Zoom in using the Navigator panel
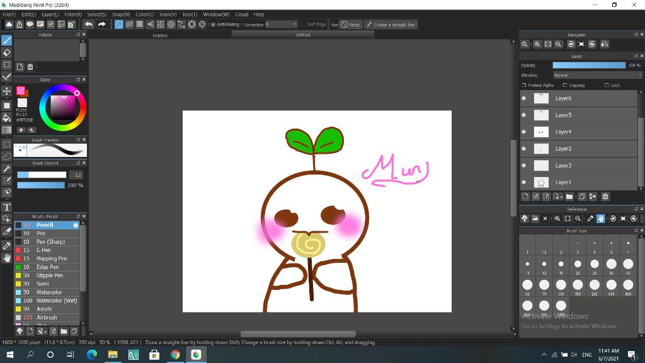 click(x=537, y=45)
